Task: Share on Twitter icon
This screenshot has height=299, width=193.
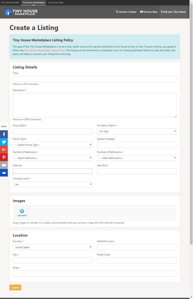Action: 4,142
